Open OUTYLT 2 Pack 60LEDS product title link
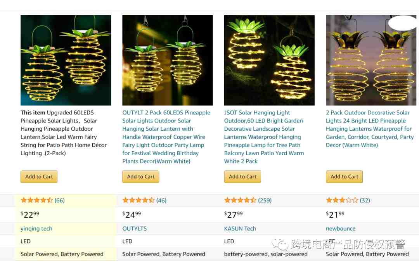The image size is (419, 263). point(166,137)
